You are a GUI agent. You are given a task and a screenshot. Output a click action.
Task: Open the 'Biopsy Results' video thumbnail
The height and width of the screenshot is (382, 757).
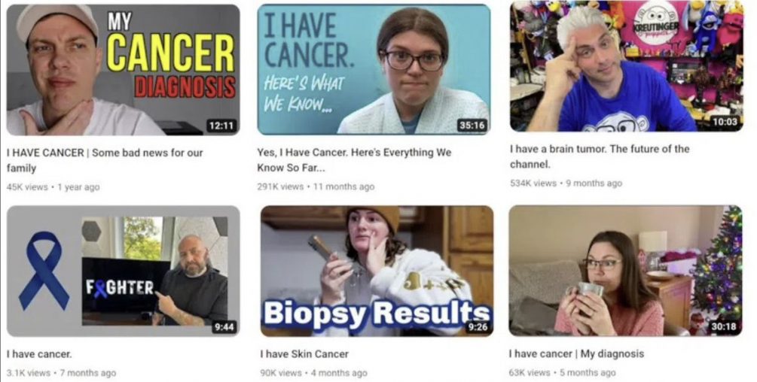tap(377, 271)
